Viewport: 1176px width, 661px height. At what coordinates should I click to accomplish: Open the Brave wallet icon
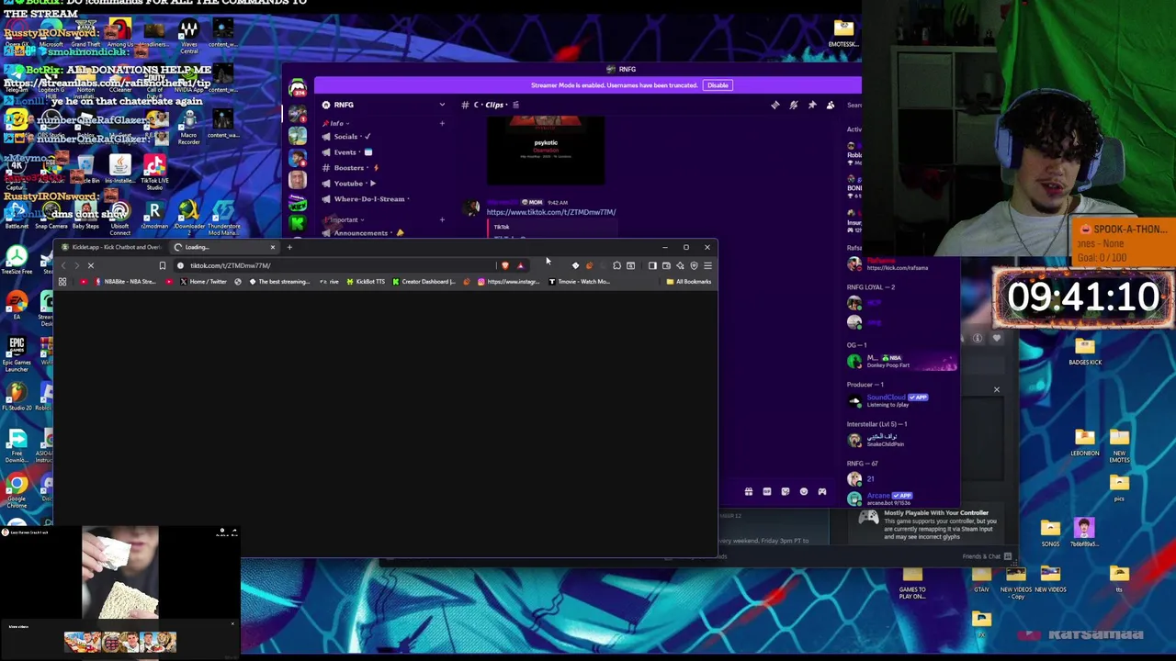pyautogui.click(x=666, y=265)
